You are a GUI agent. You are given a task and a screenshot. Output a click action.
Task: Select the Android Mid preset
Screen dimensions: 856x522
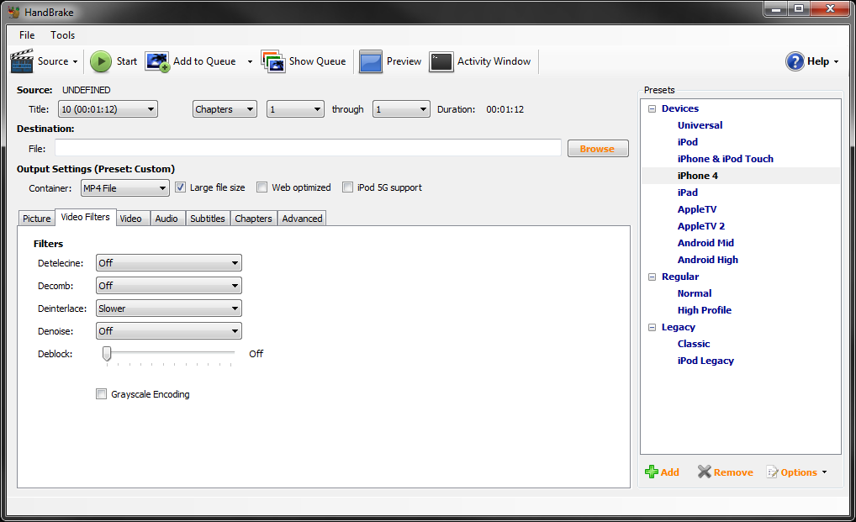point(705,243)
